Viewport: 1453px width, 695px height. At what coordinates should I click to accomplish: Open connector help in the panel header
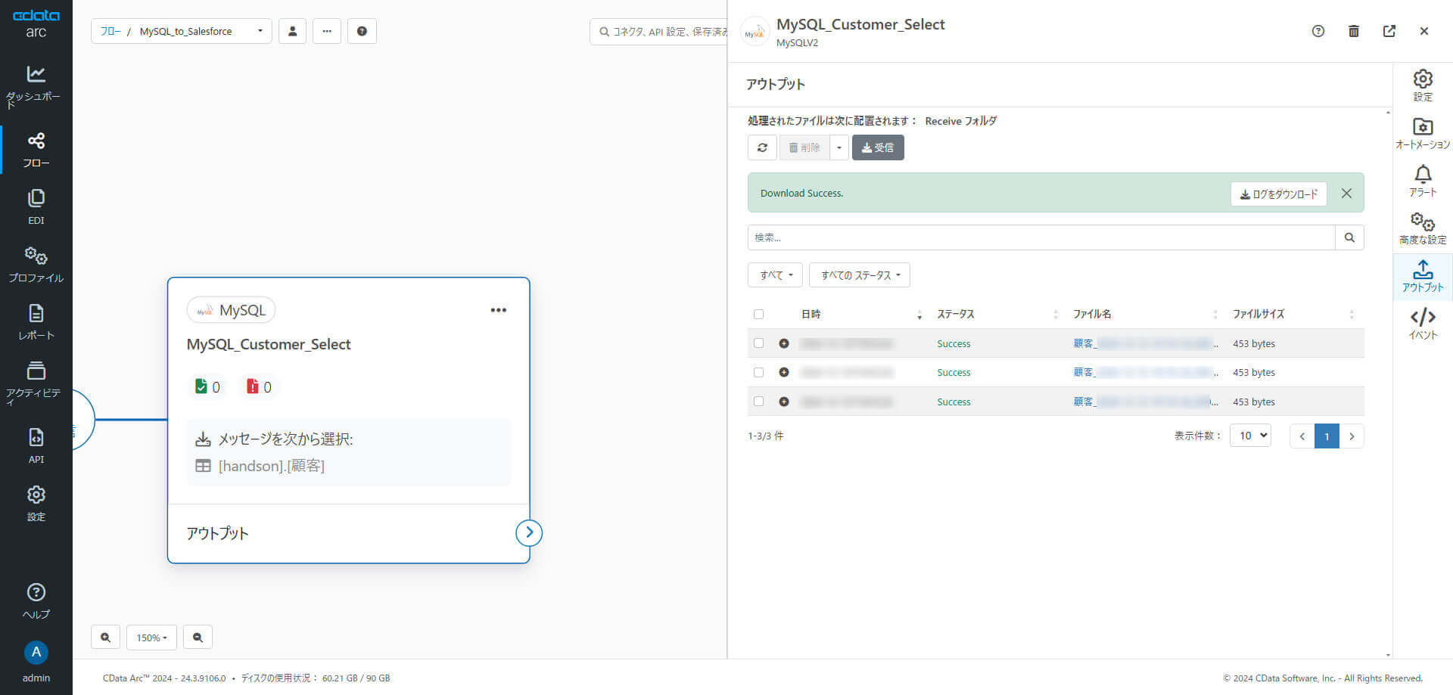pyautogui.click(x=1318, y=31)
